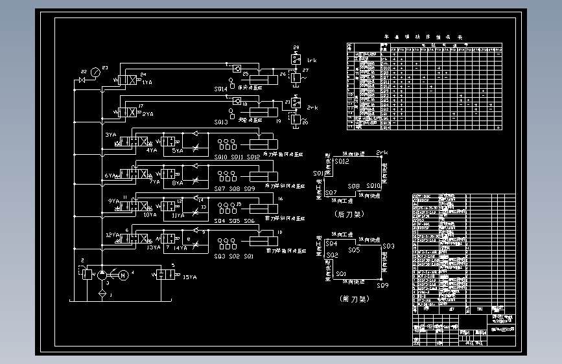Click the SQ14 limit switch label

pyautogui.click(x=221, y=89)
